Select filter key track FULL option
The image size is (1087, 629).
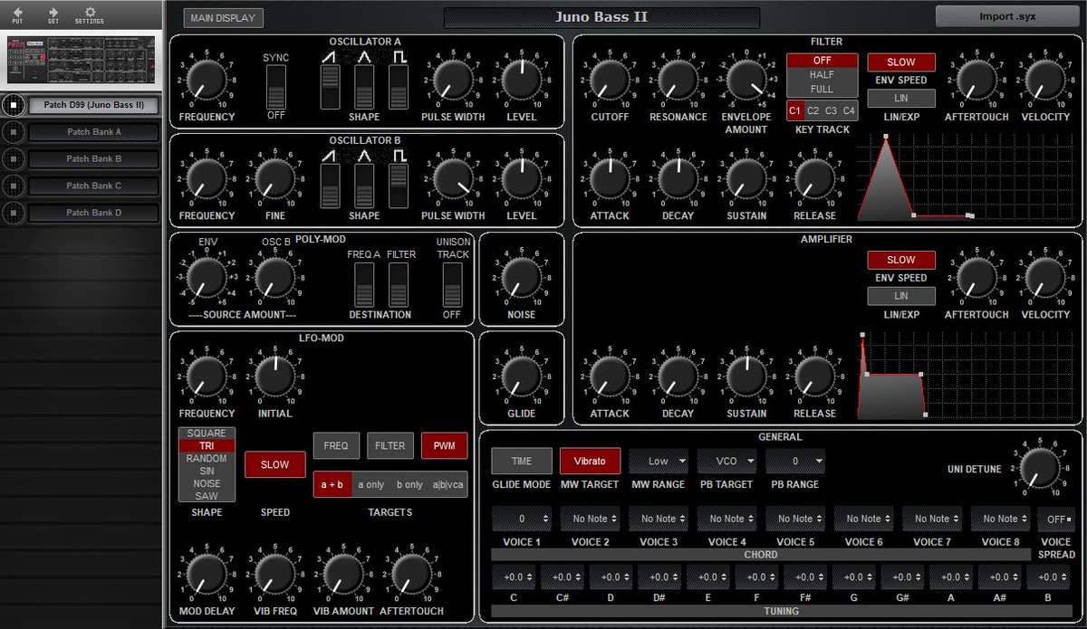[x=822, y=90]
